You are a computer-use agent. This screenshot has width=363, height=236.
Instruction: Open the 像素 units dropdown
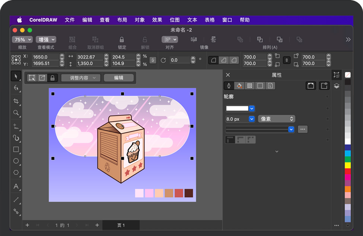[277, 119]
